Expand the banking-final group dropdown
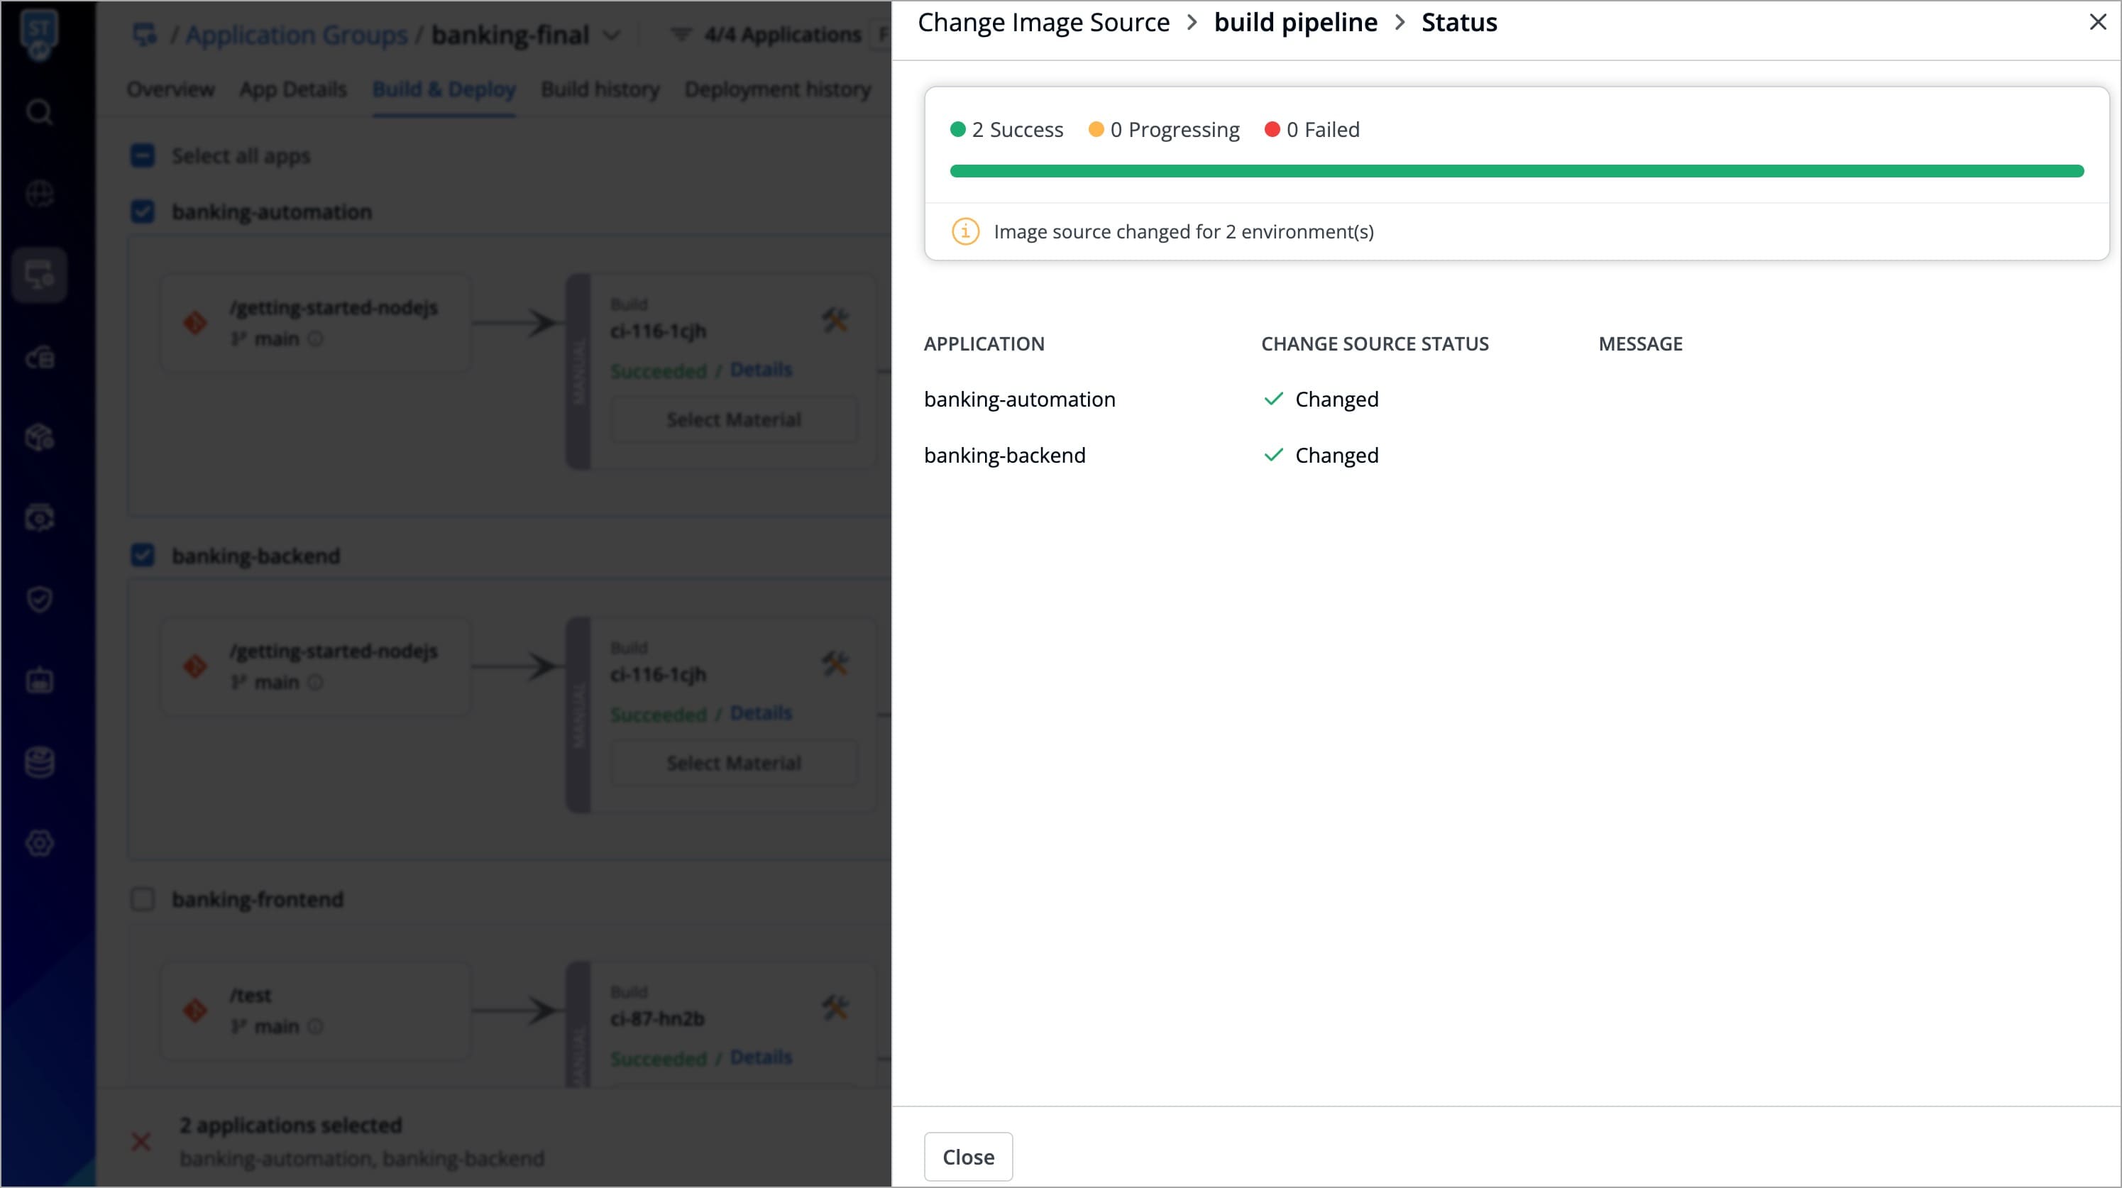This screenshot has width=2122, height=1188. click(611, 35)
